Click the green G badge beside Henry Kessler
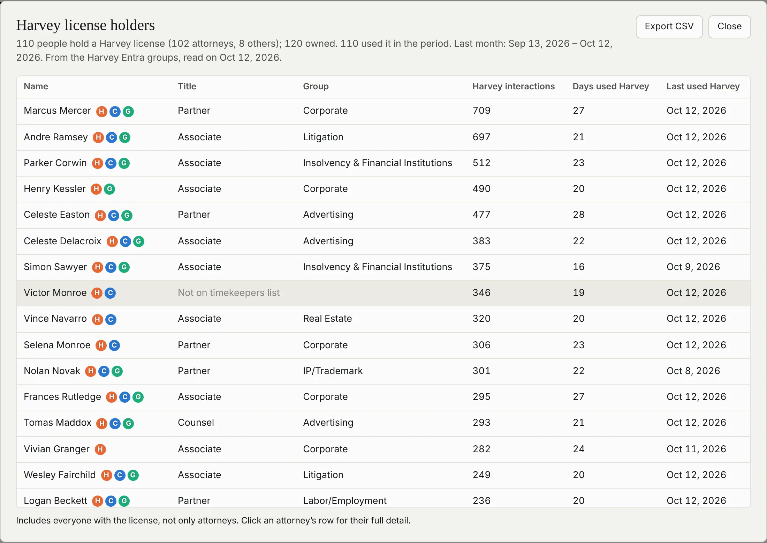767x543 pixels. click(109, 189)
